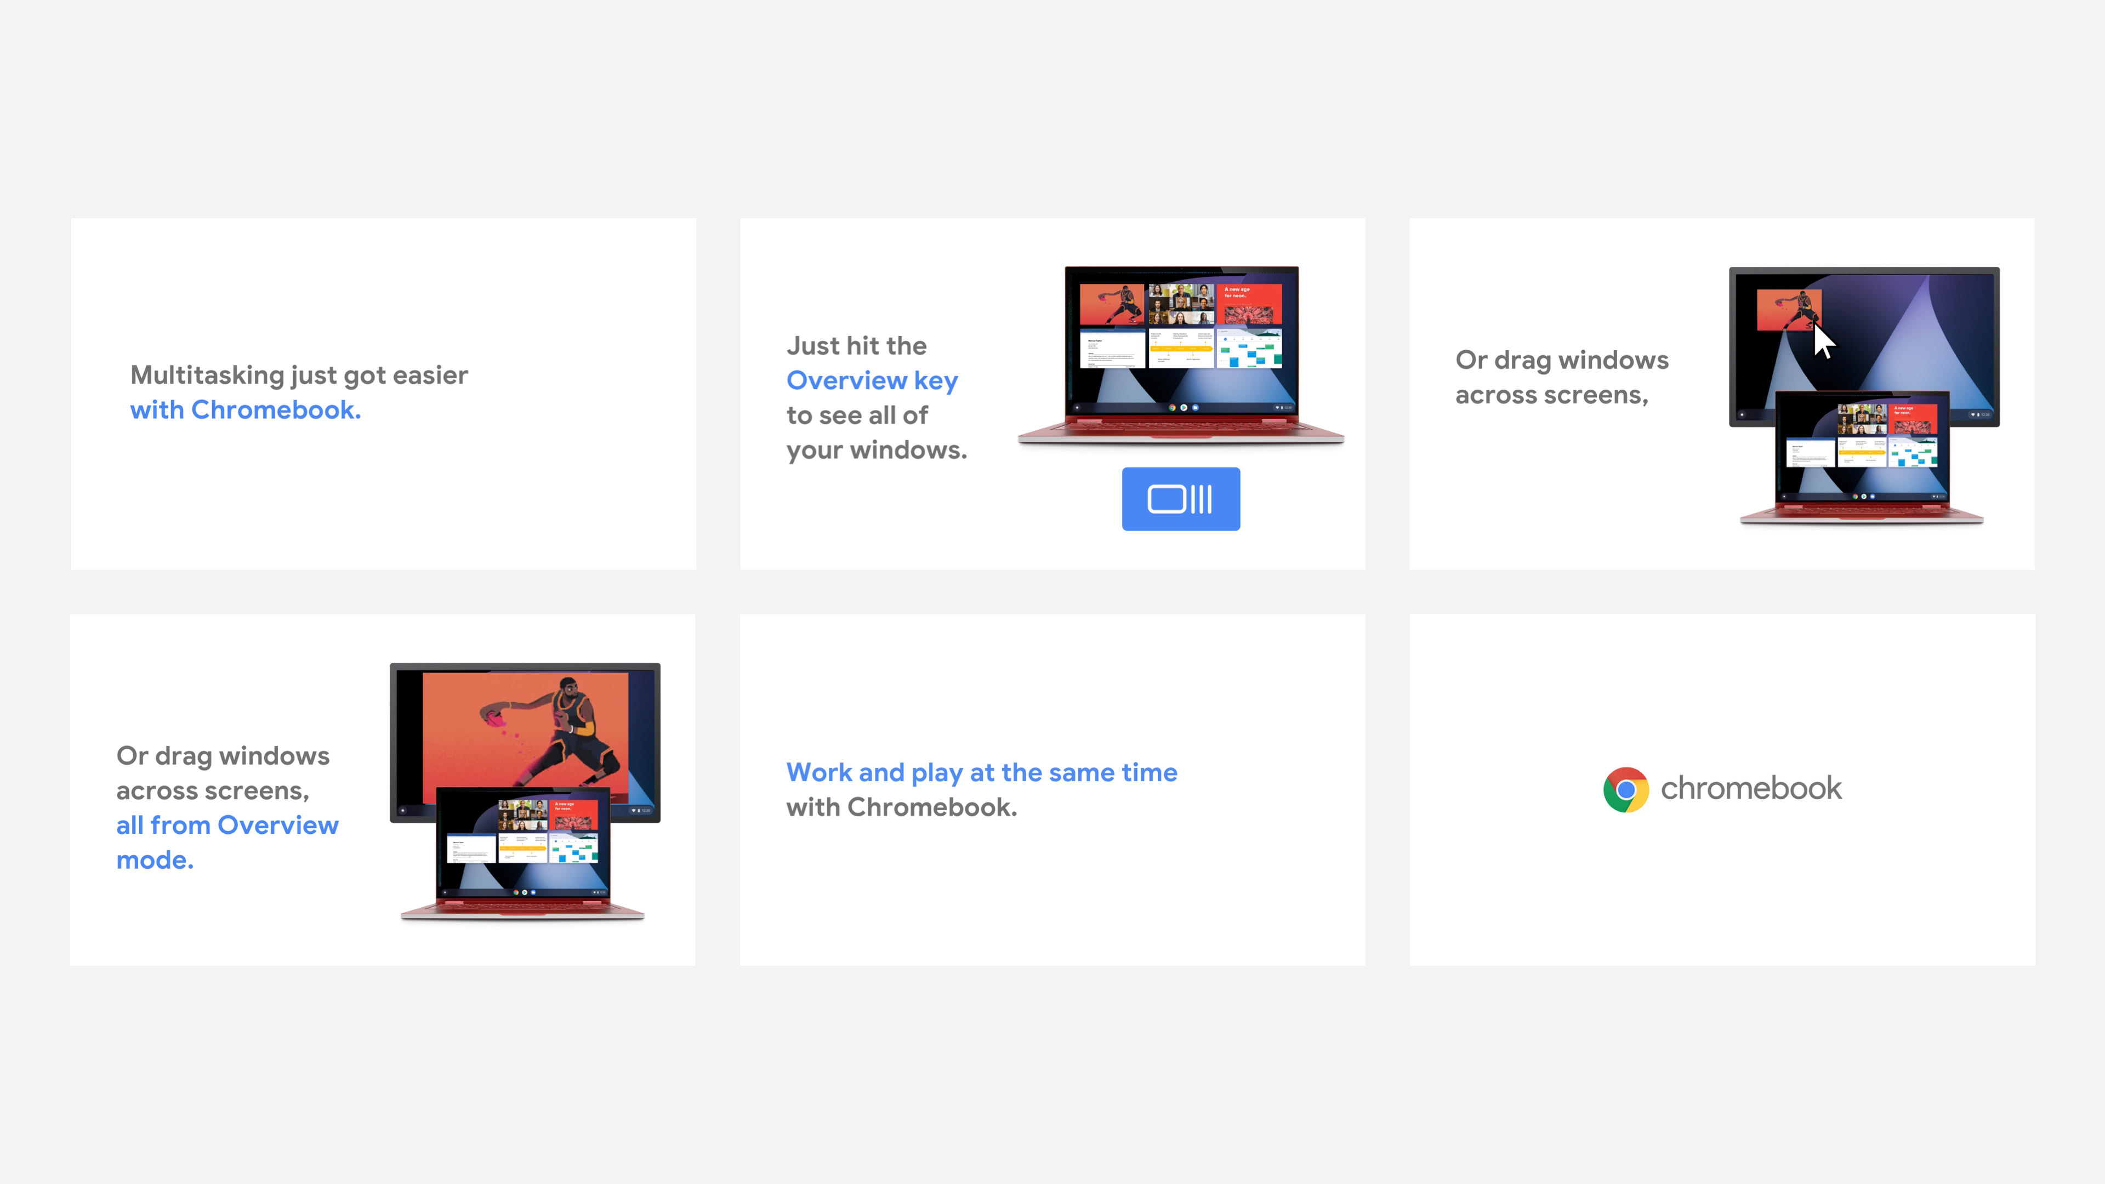The image size is (2105, 1184).
Task: Click Chrome icon in laptop shelf, Overview card
Action: tap(1172, 407)
